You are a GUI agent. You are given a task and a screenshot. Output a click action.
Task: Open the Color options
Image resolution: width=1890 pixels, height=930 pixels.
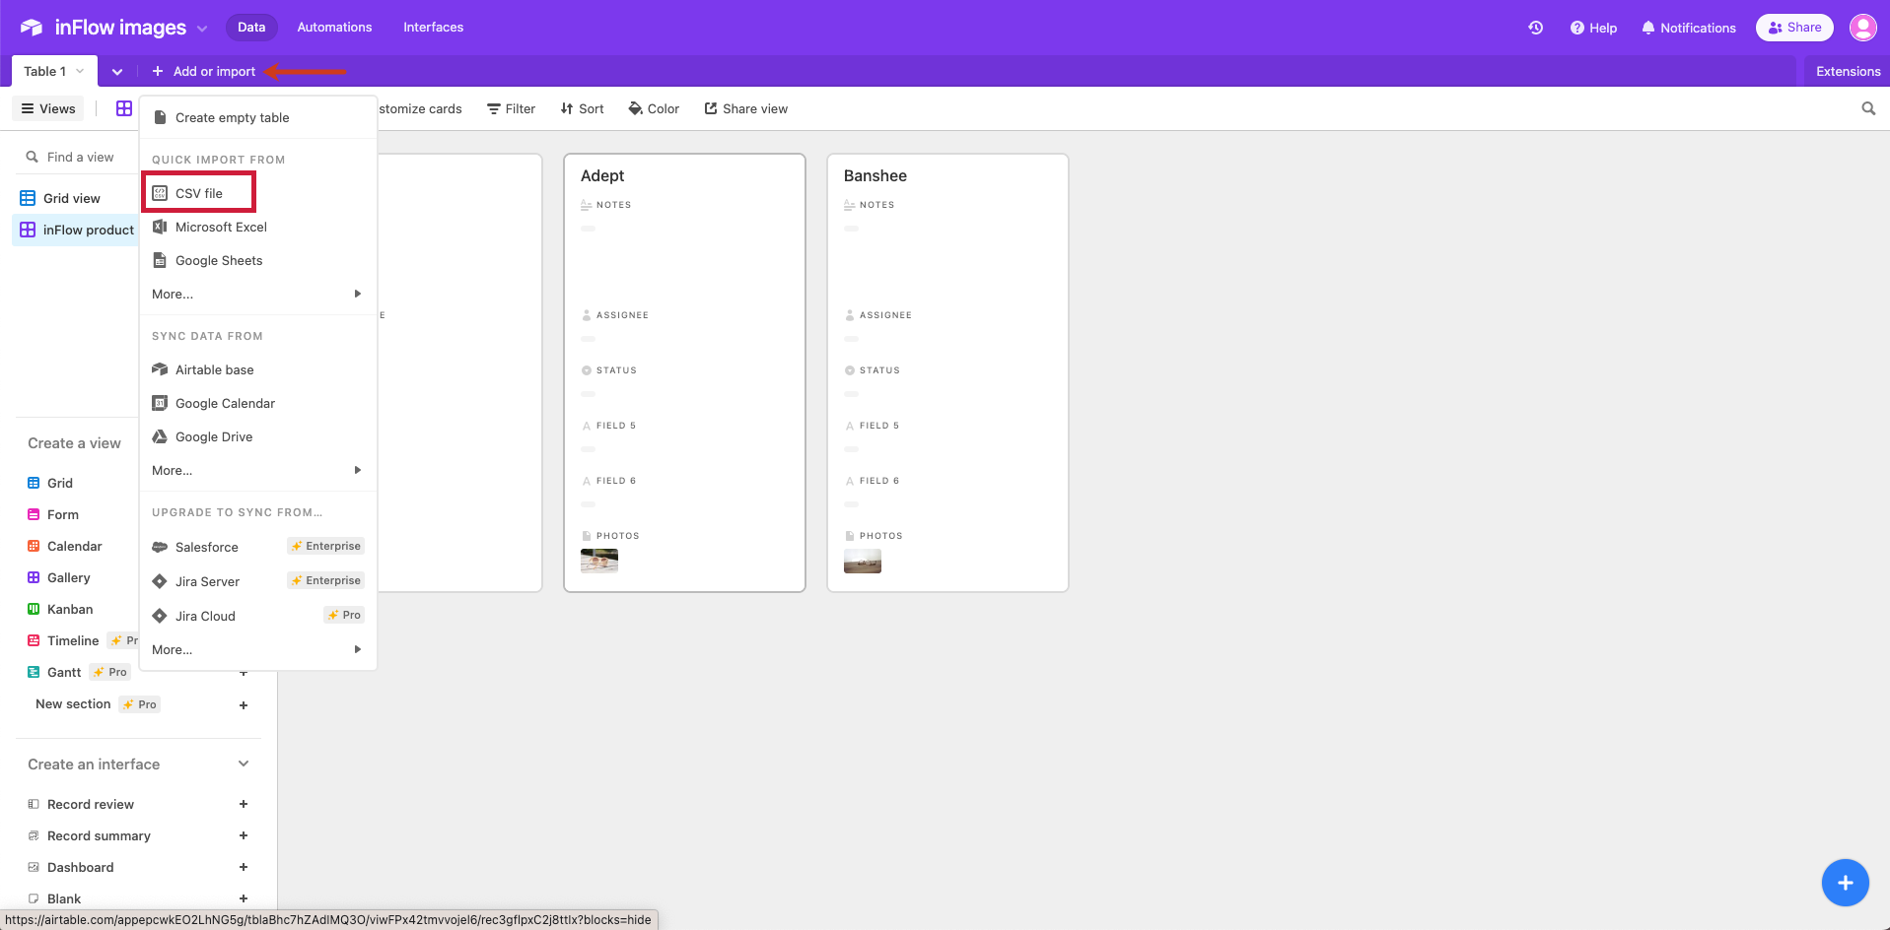[x=654, y=108]
